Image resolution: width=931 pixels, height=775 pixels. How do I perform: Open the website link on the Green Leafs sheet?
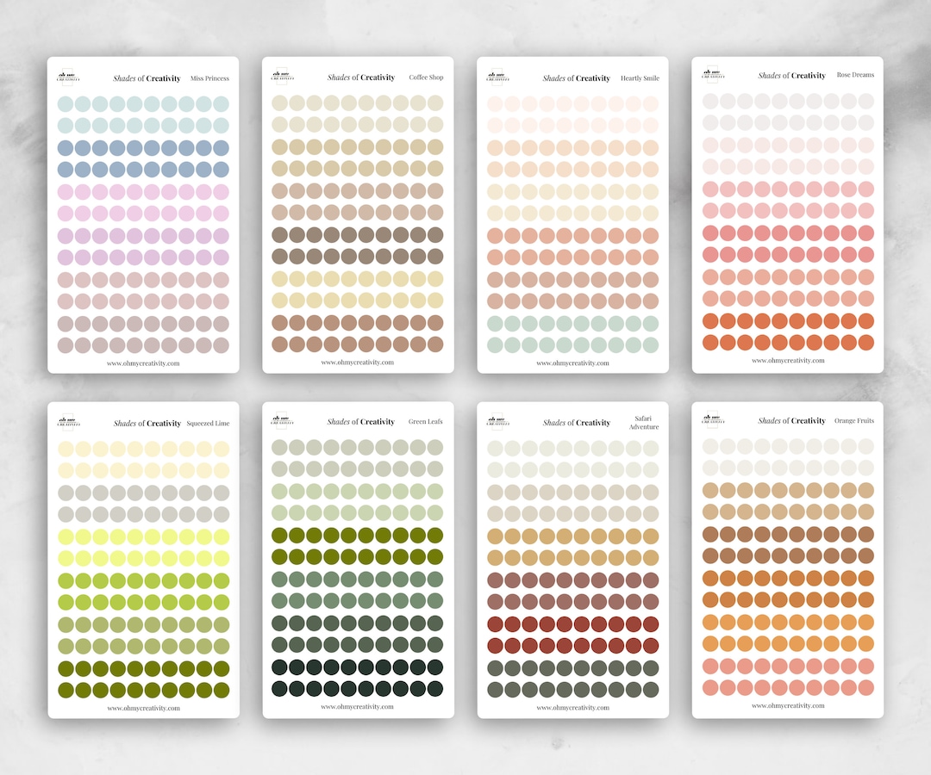(358, 706)
